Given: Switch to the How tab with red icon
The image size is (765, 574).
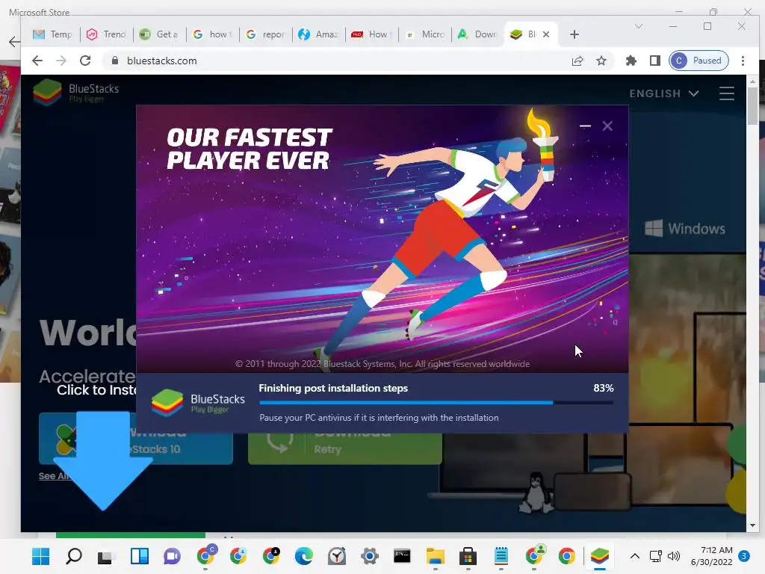Looking at the screenshot, I should [x=372, y=34].
